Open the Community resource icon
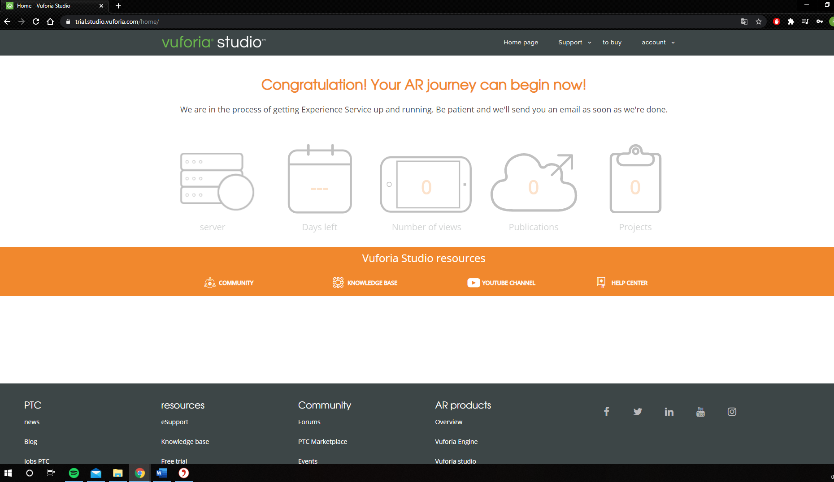The height and width of the screenshot is (482, 834). [x=209, y=282]
